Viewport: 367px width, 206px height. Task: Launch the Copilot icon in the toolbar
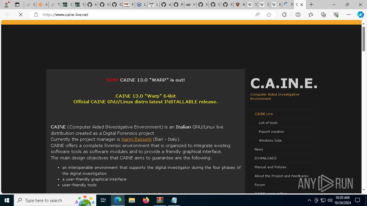click(360, 15)
